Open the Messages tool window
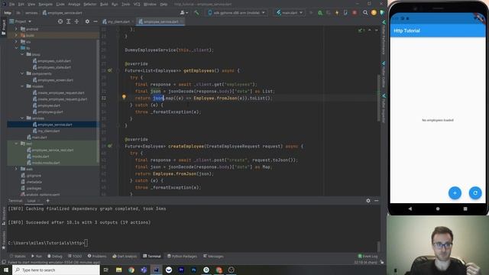489x275 pixels. (x=213, y=257)
